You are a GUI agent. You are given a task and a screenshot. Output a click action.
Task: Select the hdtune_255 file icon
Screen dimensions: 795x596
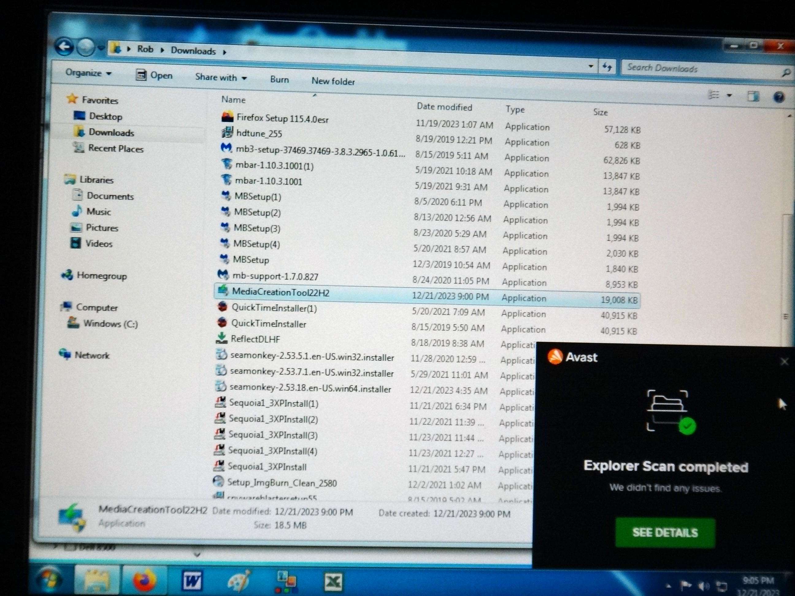[x=227, y=132]
